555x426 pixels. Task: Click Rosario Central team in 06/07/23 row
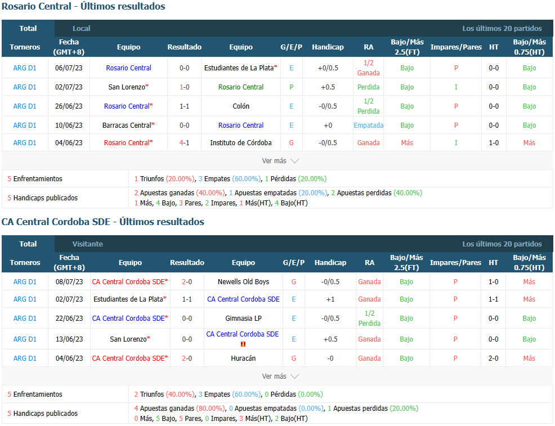pos(128,68)
